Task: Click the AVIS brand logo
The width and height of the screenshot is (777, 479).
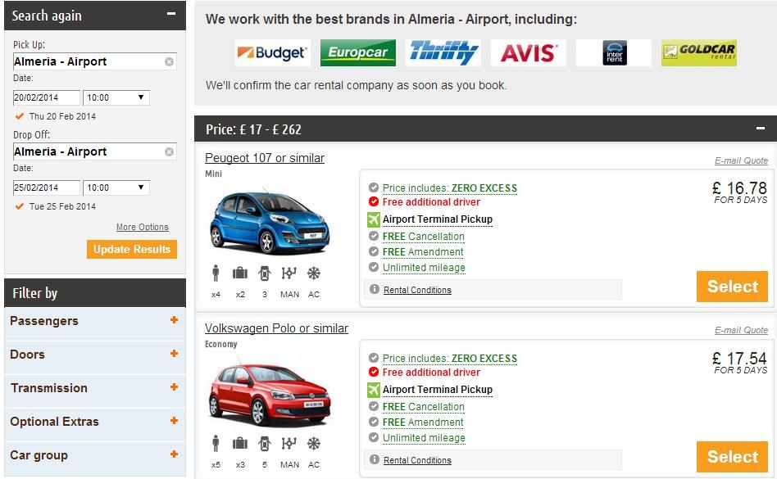Action: point(528,52)
